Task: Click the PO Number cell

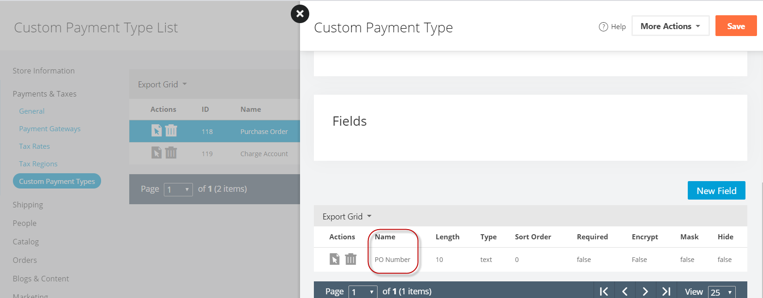Action: (392, 260)
